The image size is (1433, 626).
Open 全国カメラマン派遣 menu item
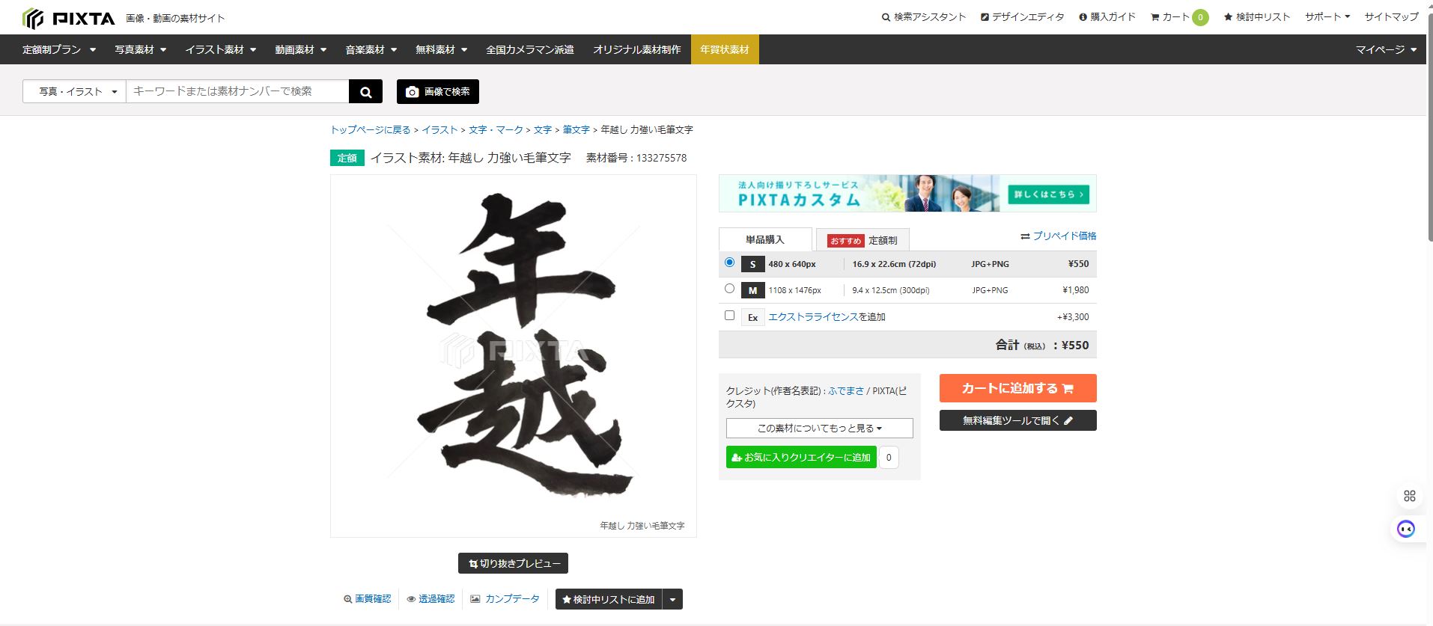point(530,49)
